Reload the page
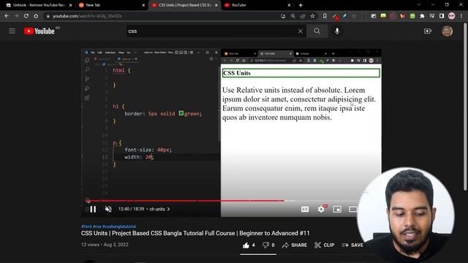Viewport: 468px width, 263px height. tap(26, 16)
